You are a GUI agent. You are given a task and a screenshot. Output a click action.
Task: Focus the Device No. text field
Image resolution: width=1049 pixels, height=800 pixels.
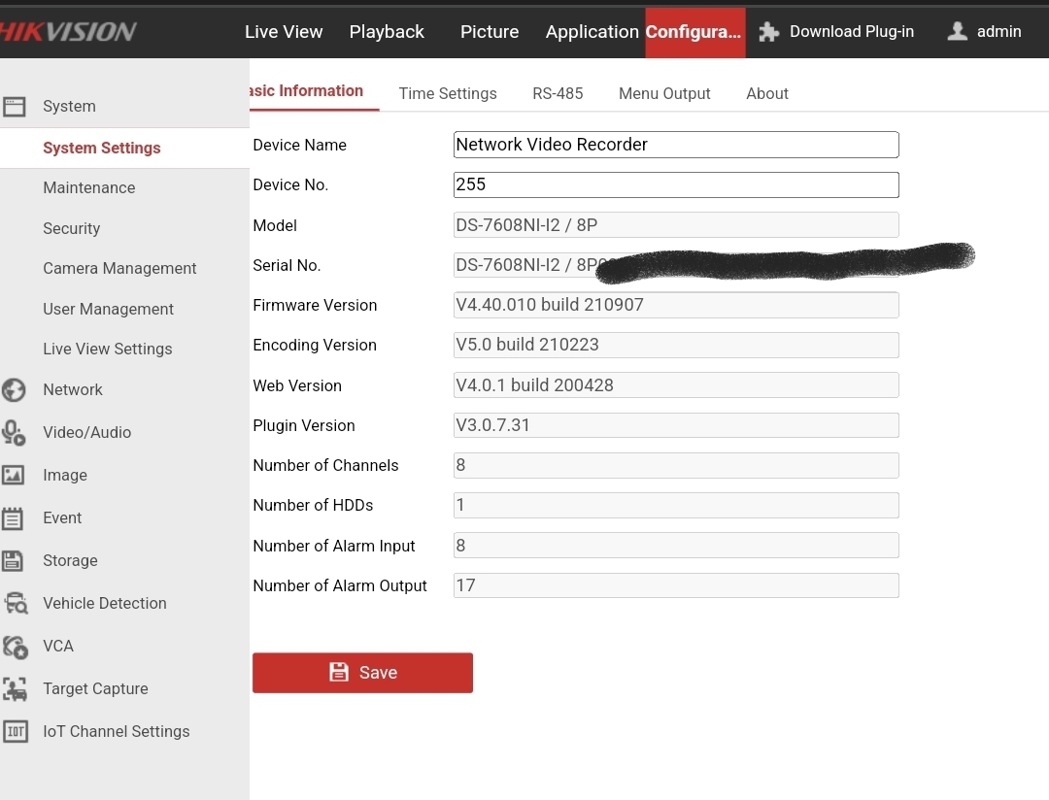[675, 184]
